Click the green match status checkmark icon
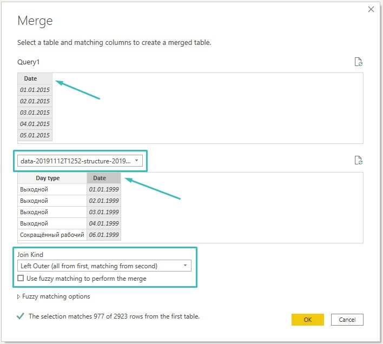Image resolution: width=383 pixels, height=344 pixels. [21, 316]
